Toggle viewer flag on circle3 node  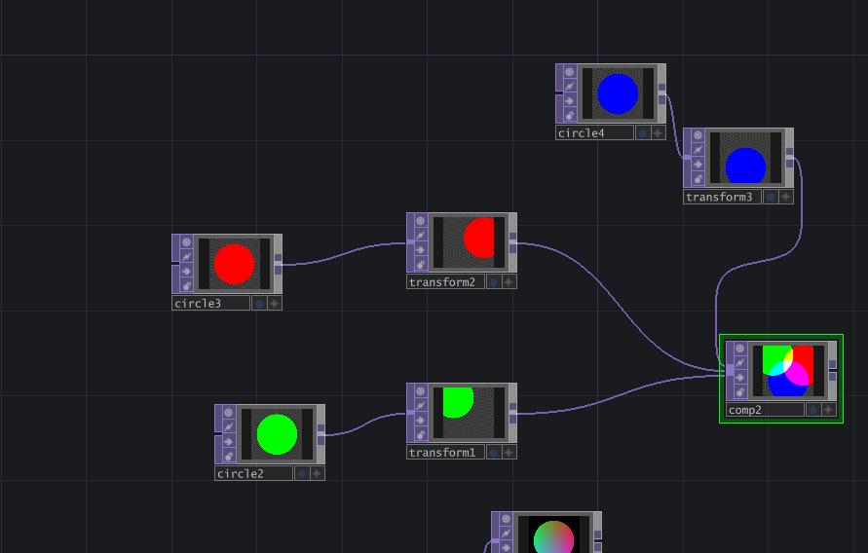click(186, 242)
